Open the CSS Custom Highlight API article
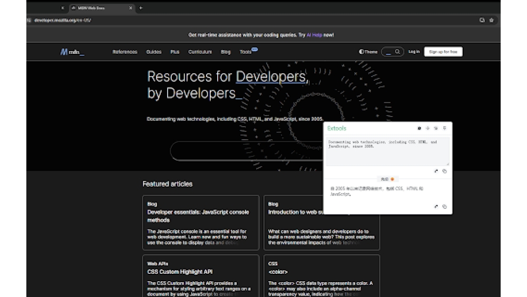This screenshot has height=297, width=527. pos(180,272)
